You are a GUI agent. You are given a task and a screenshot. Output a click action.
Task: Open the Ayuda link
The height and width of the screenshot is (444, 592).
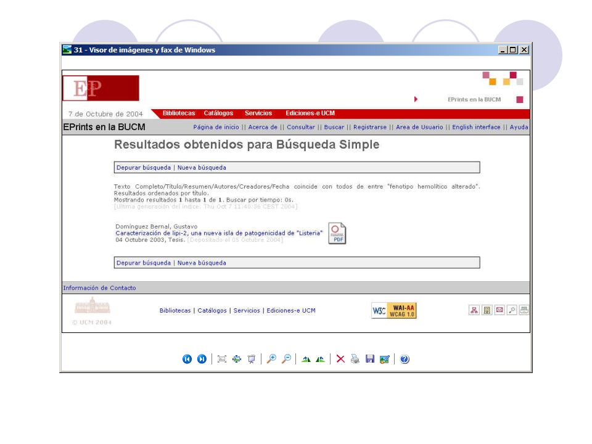(x=519, y=127)
